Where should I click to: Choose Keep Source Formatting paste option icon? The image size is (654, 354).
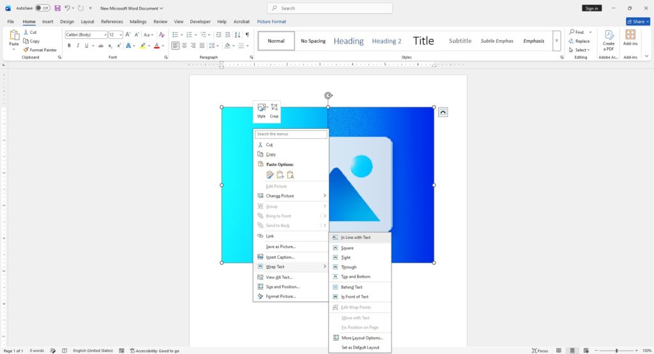coord(270,174)
